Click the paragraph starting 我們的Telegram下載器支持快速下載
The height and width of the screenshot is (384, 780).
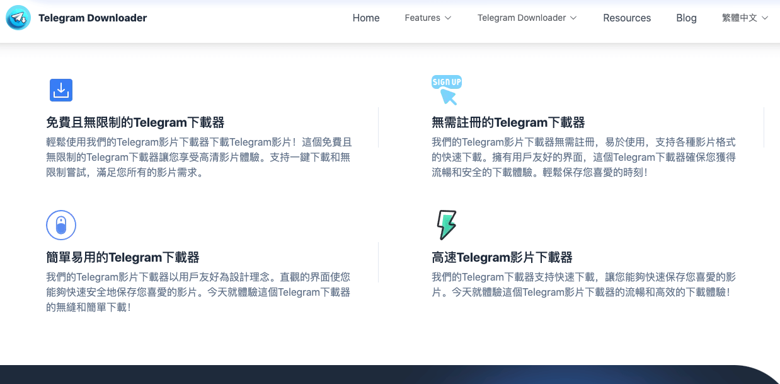[x=584, y=284]
